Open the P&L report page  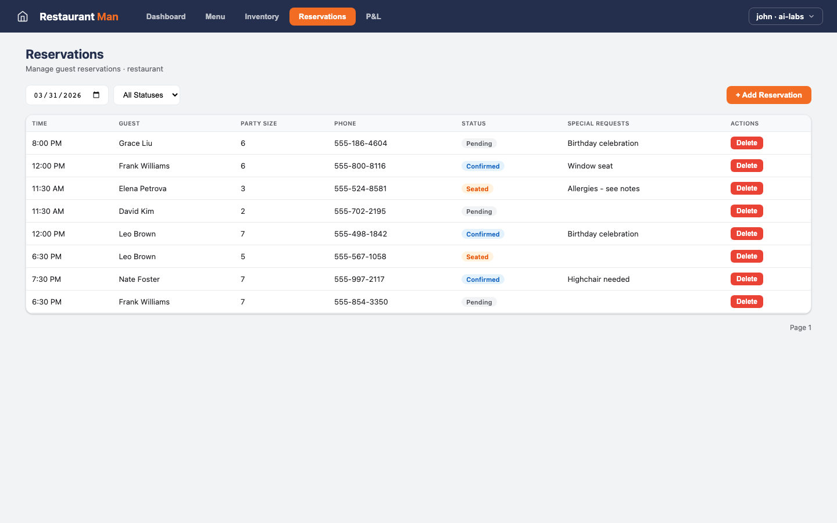[x=373, y=16]
